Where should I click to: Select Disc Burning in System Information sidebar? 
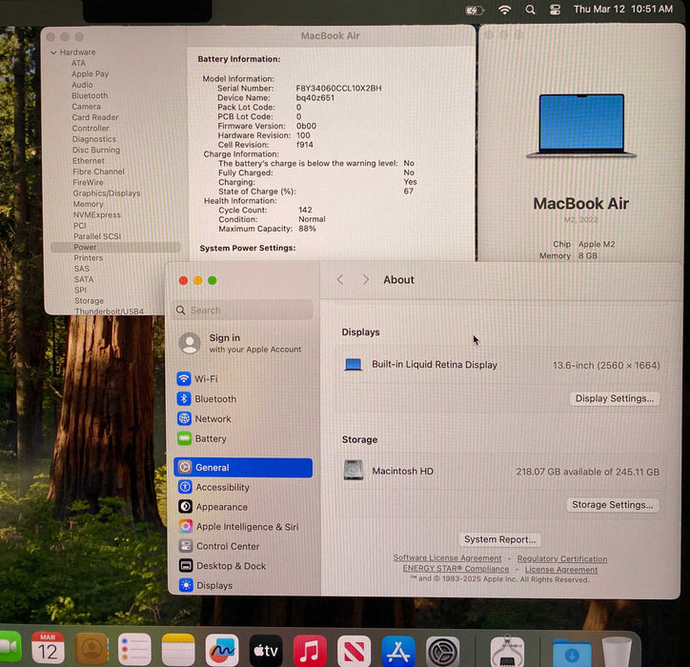[96, 150]
